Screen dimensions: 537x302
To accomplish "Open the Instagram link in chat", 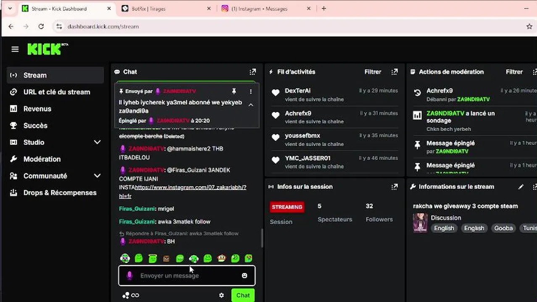I will click(182, 192).
